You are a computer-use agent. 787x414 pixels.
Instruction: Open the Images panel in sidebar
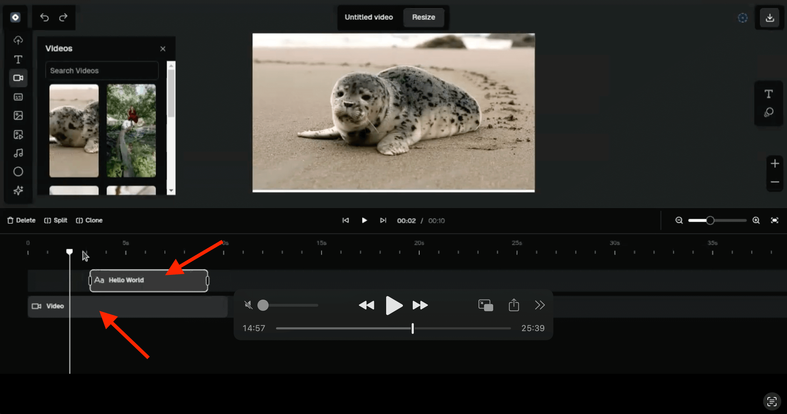pyautogui.click(x=18, y=116)
